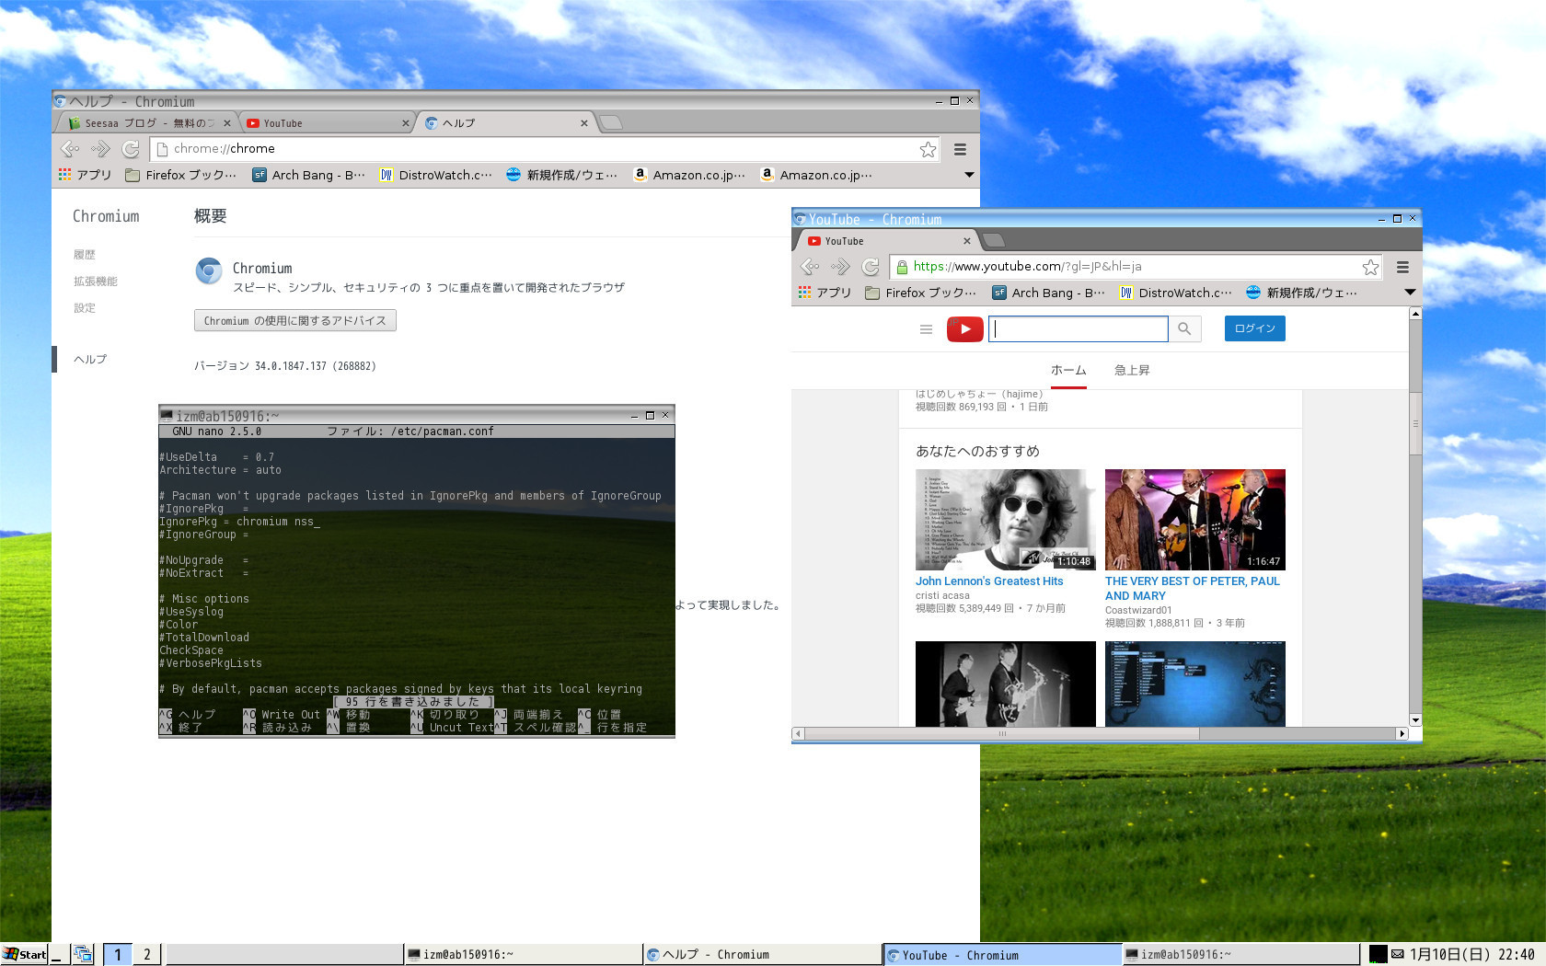Click ログイン button on YouTube
Screen dimensions: 1546x966
point(1255,328)
